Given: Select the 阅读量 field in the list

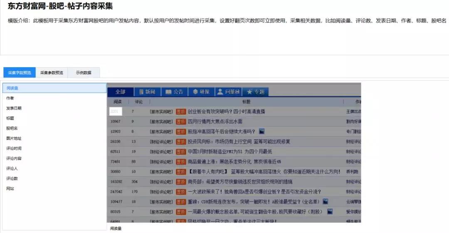Looking at the screenshot, I should coord(54,88).
